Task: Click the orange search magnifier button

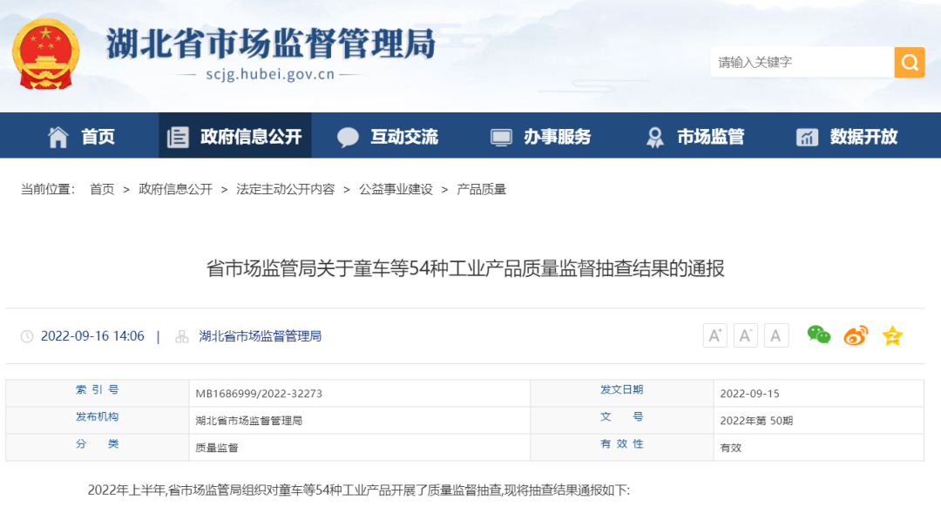Action: [909, 62]
